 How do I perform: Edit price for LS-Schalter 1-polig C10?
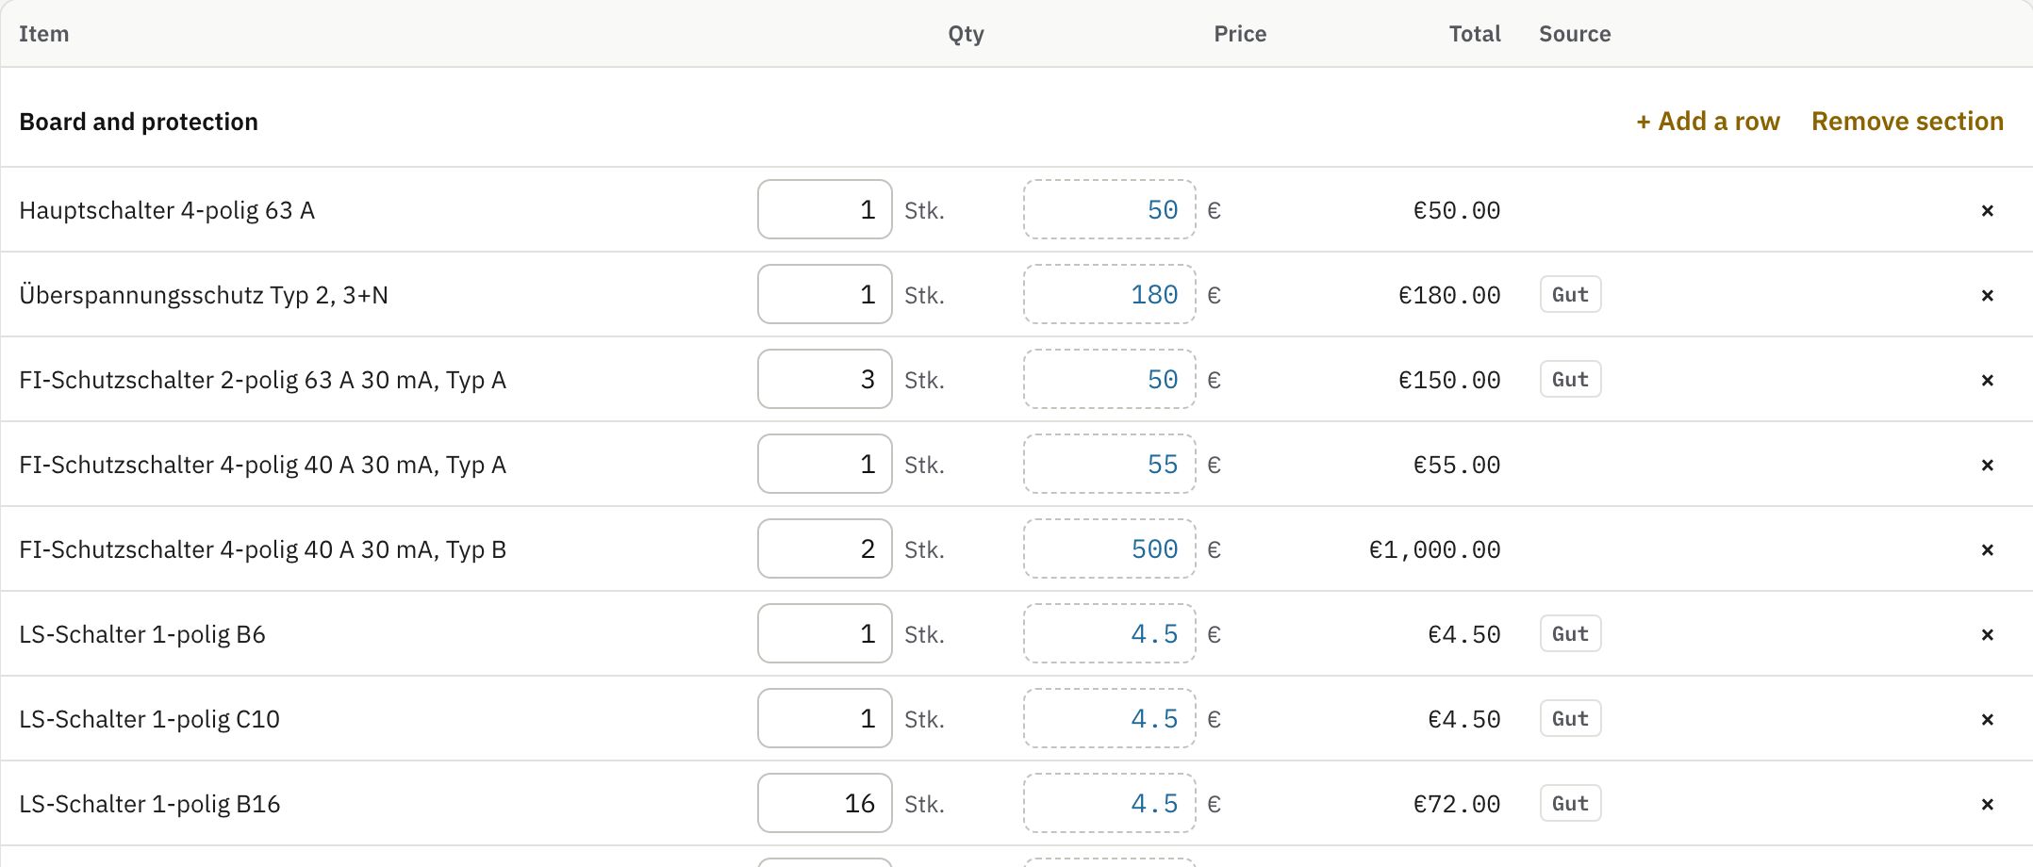pyautogui.click(x=1110, y=718)
